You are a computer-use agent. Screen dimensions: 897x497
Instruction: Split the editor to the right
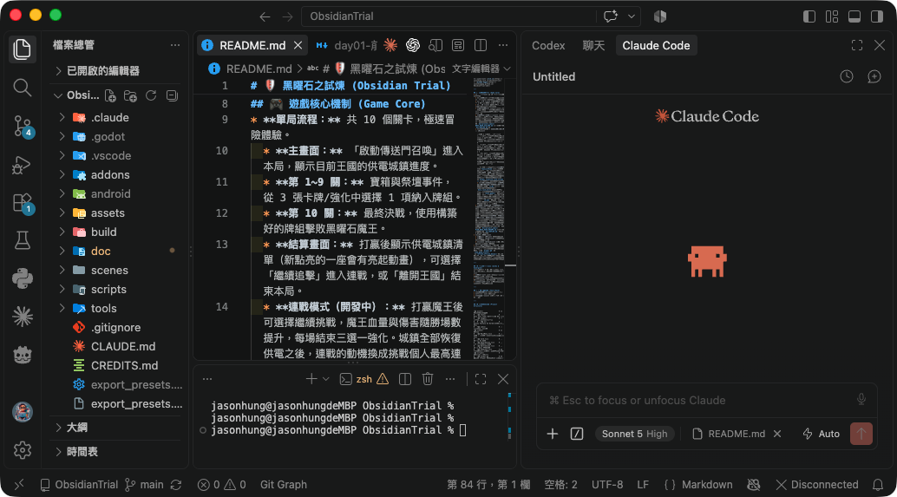tap(481, 45)
